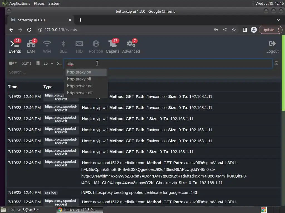Open a new Chrome tab
Image resolution: width=285 pixels, height=213 pixels.
pos(80,20)
